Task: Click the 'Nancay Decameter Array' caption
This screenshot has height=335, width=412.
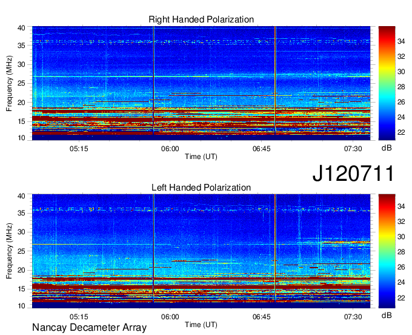Action: (89, 328)
